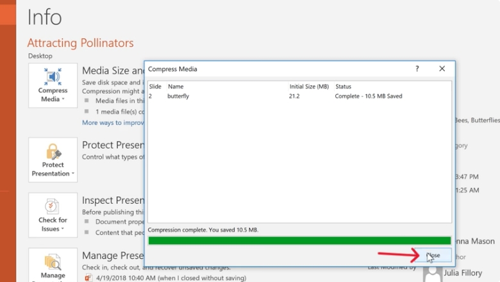This screenshot has height=282, width=500.
Task: Click the 'Info' page heading
Action: point(44,17)
